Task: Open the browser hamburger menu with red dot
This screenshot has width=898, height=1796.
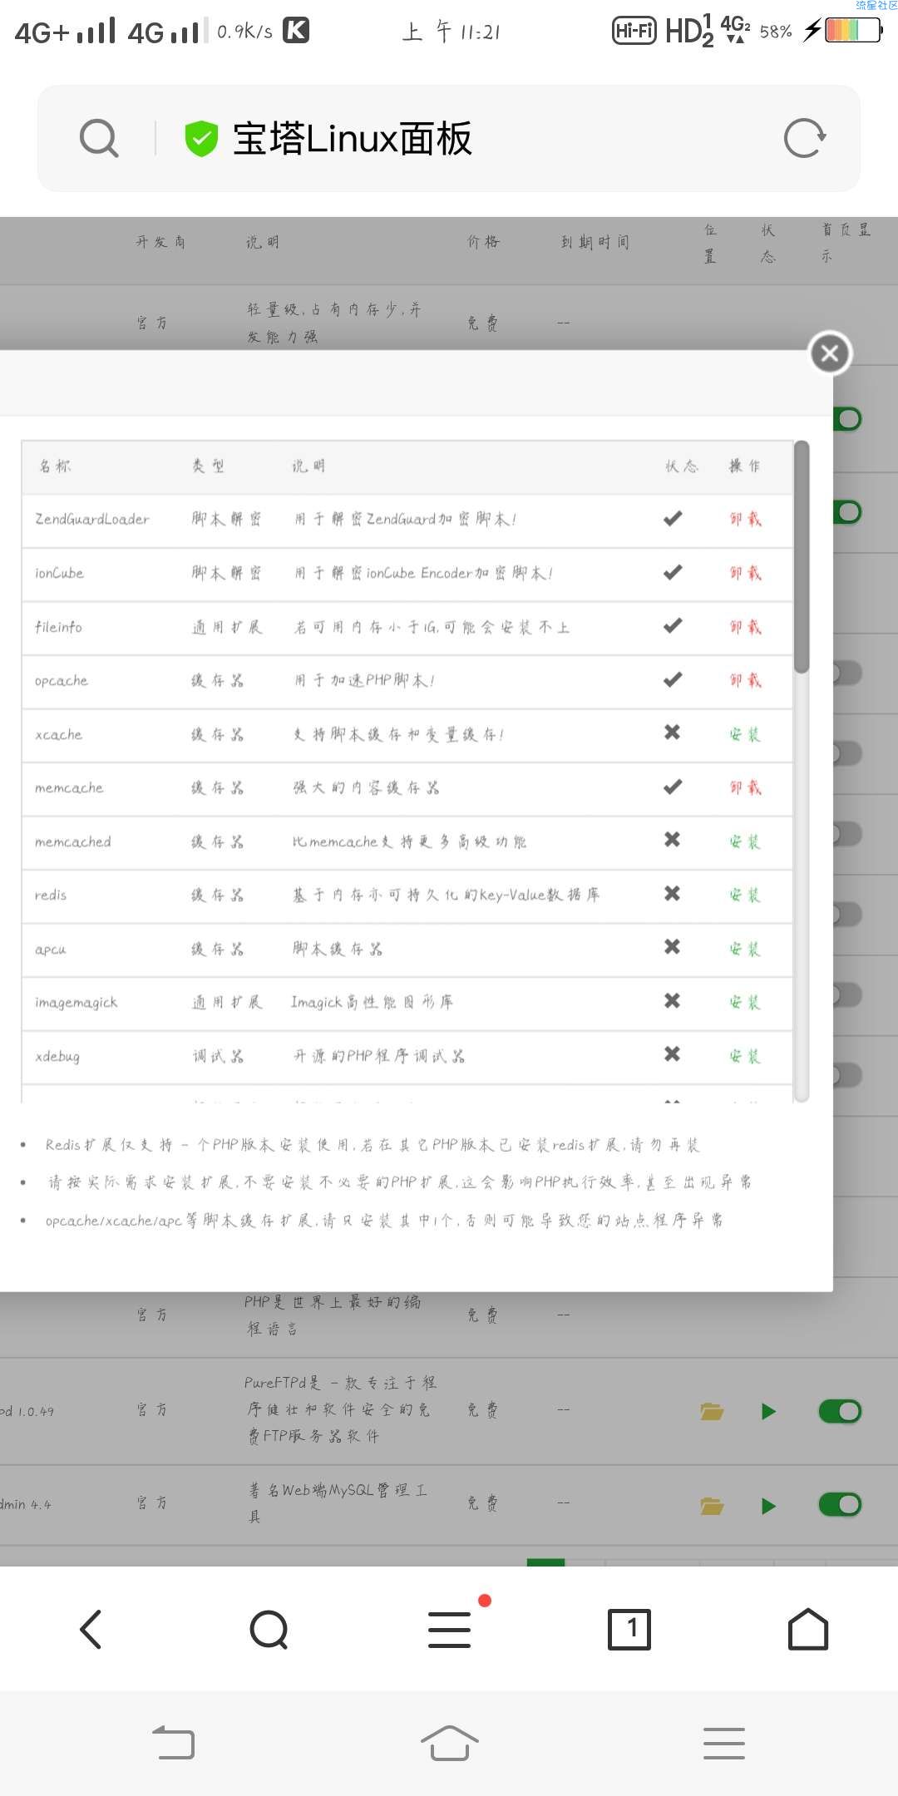Action: click(450, 1630)
